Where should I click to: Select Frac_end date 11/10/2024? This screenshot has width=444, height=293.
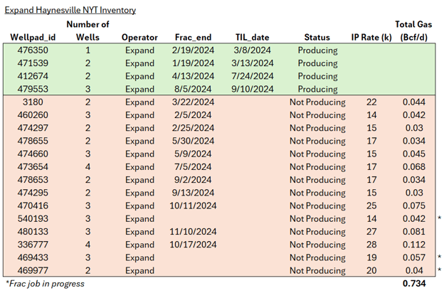click(193, 232)
